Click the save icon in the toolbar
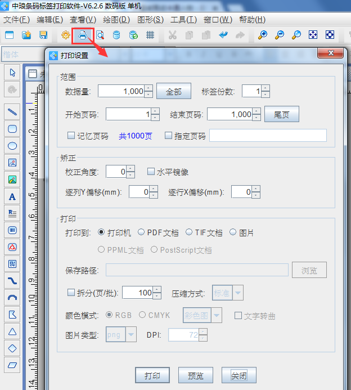 [43, 35]
